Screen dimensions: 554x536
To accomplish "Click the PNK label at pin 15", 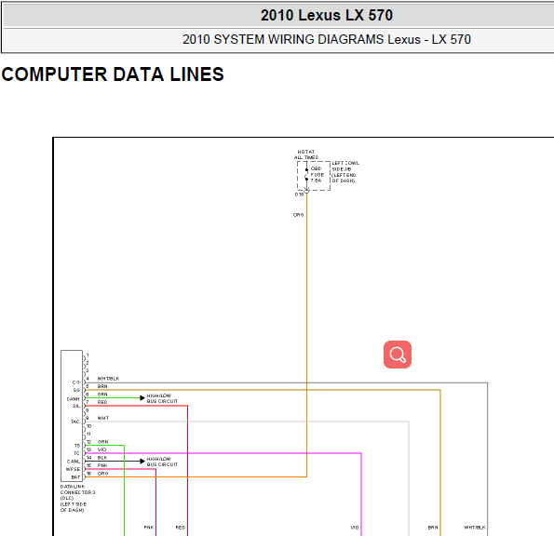I will click(x=102, y=465).
